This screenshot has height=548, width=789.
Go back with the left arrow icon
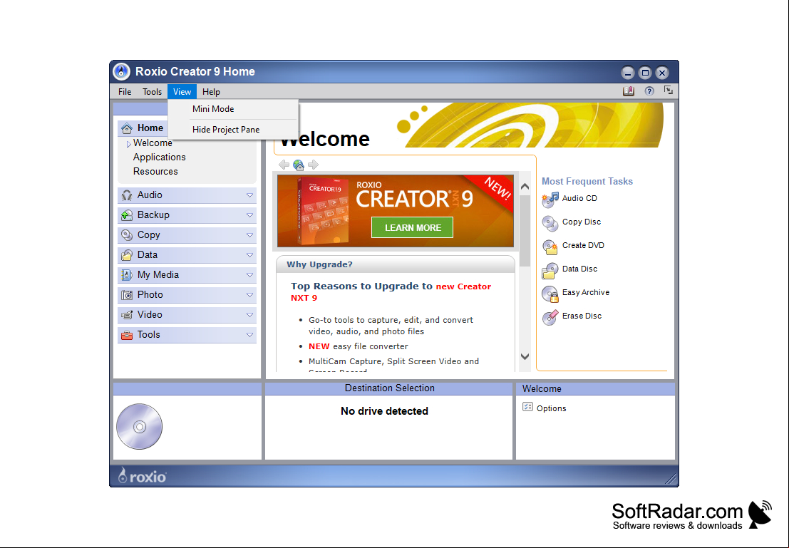284,165
